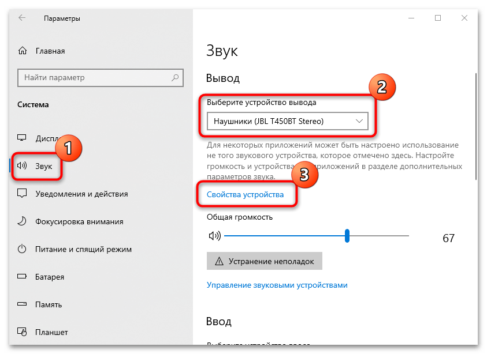Screen dimensions: 487x354
Task: Click the chevron arrow of output device combo
Action: coord(359,121)
